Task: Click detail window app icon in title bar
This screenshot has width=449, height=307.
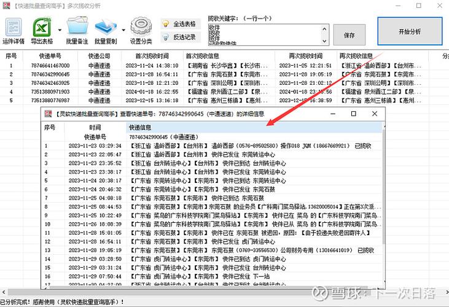Action: coord(48,114)
